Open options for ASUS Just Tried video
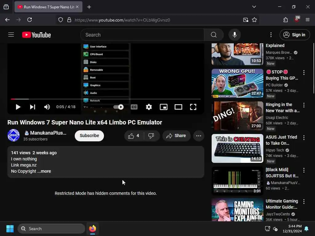This screenshot has height=236, width=315. coord(304,138)
